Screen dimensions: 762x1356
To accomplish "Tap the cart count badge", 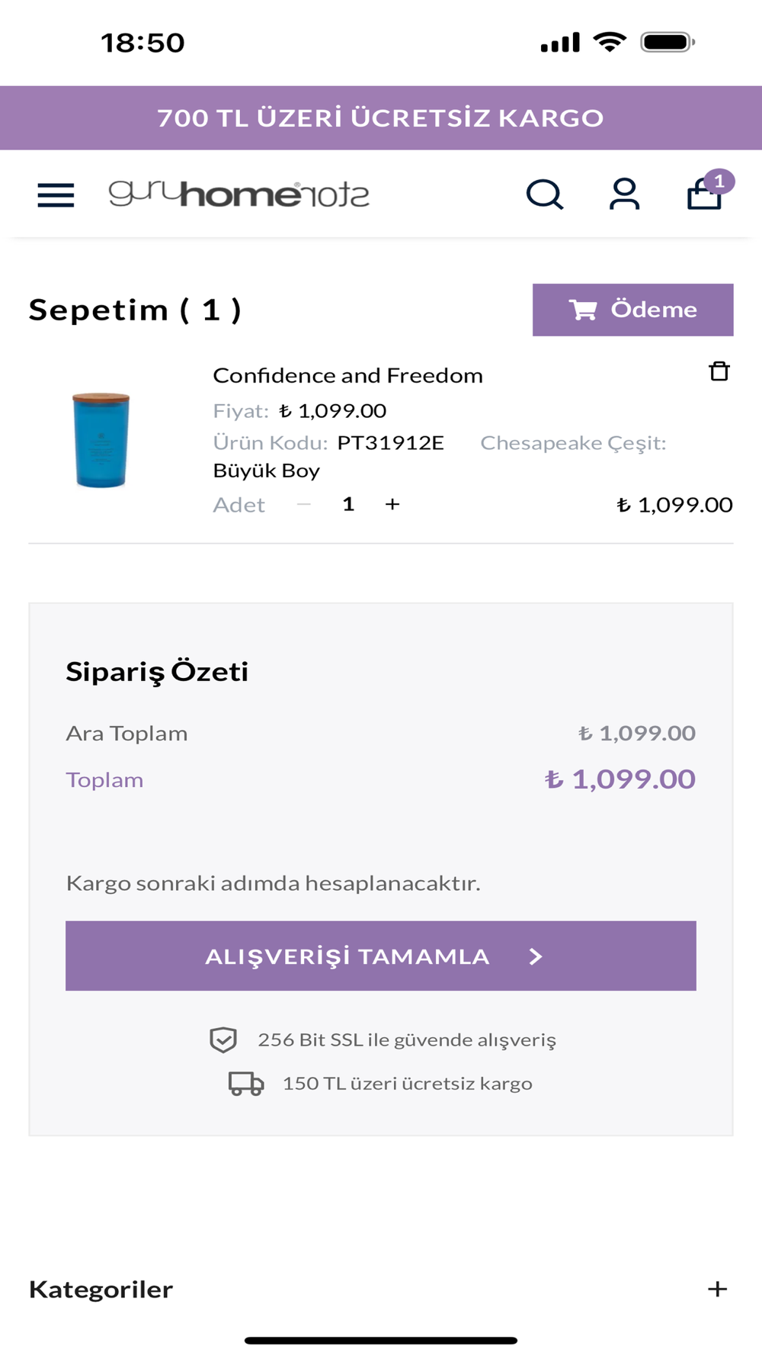I will click(719, 182).
